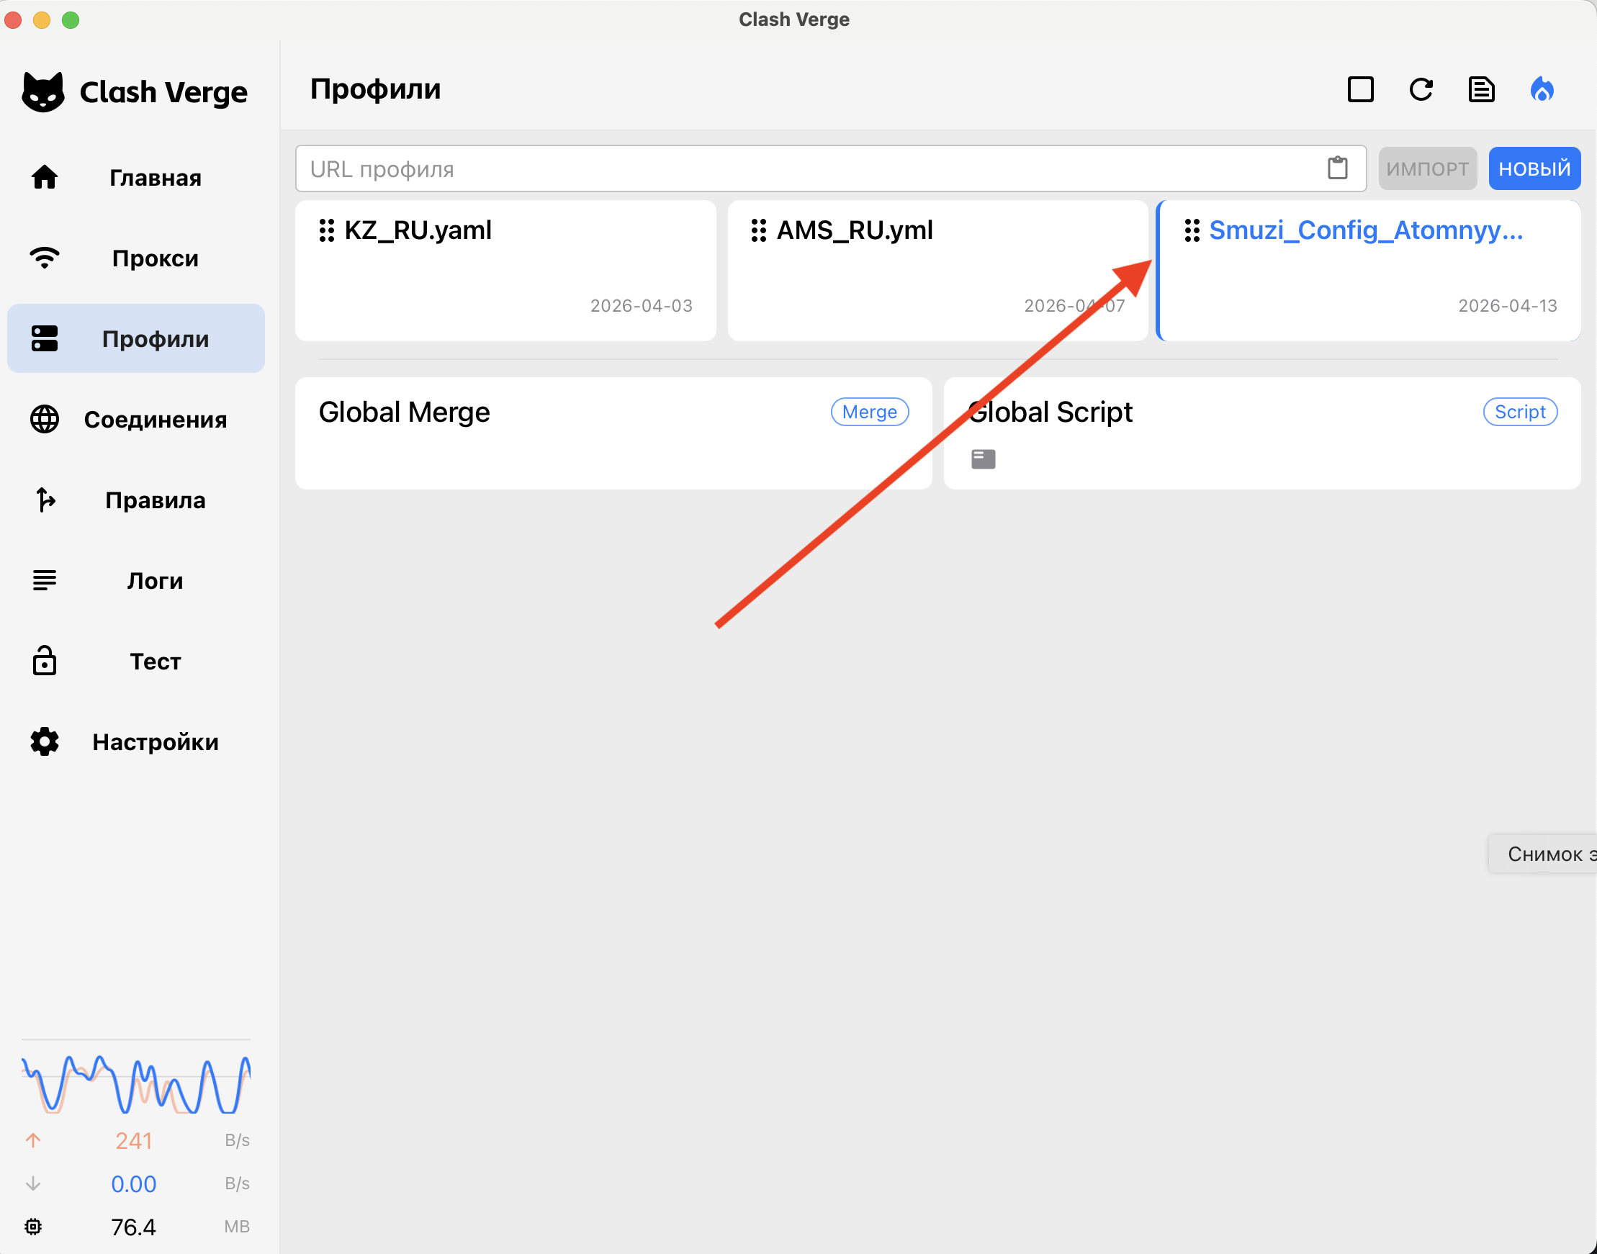This screenshot has width=1597, height=1254.
Task: Open the Правила rules page
Action: (136, 500)
